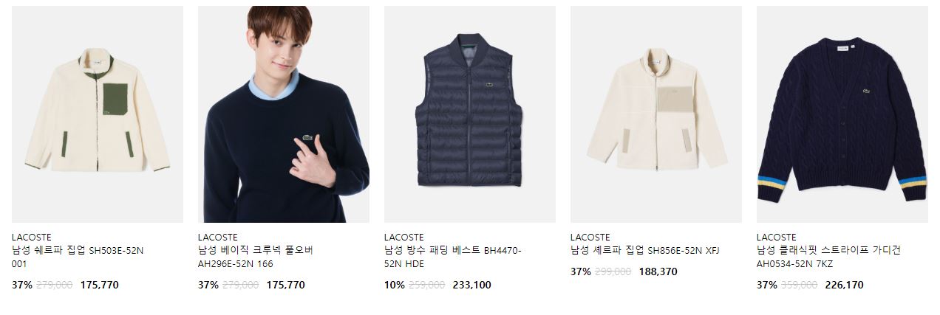Open the navy cable-knit stripe cardigan image
Image resolution: width=940 pixels, height=315 pixels.
tap(842, 114)
